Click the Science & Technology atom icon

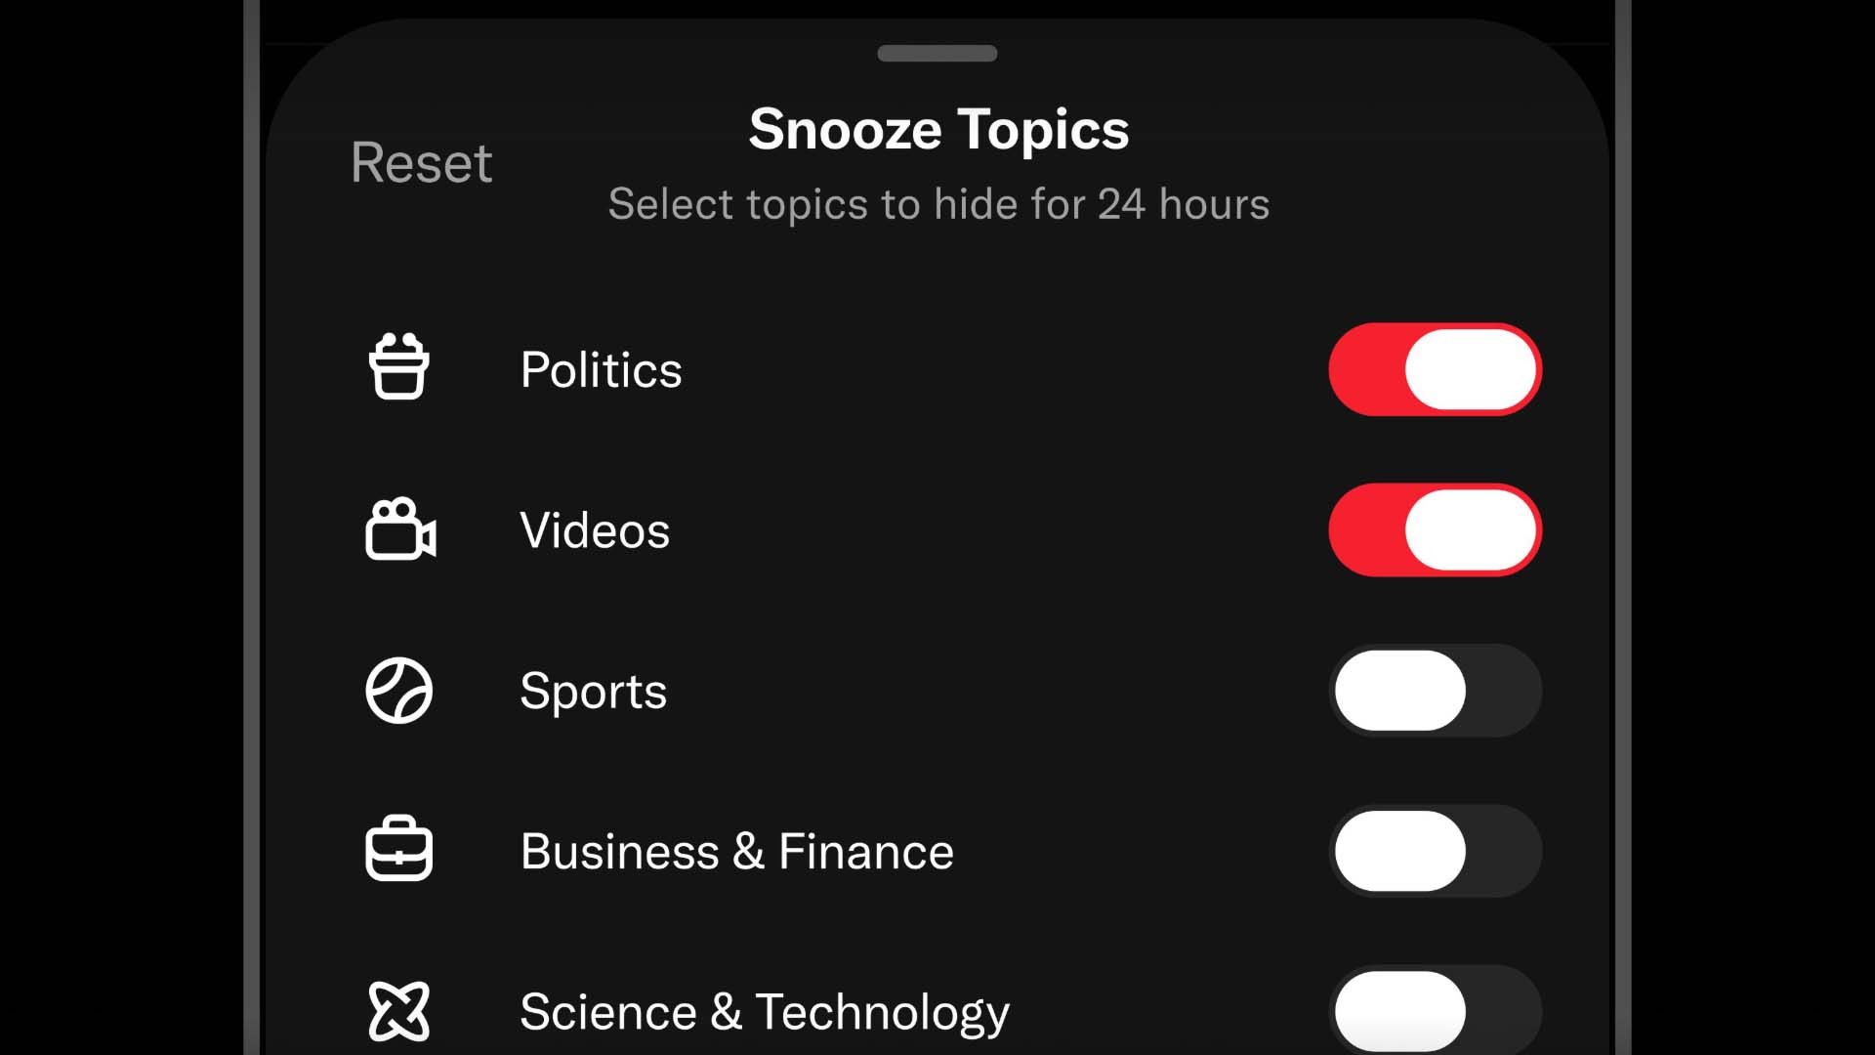[x=398, y=1010]
